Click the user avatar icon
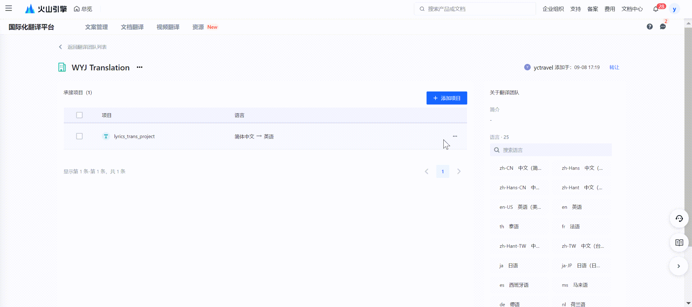This screenshot has width=692, height=307. point(674,9)
